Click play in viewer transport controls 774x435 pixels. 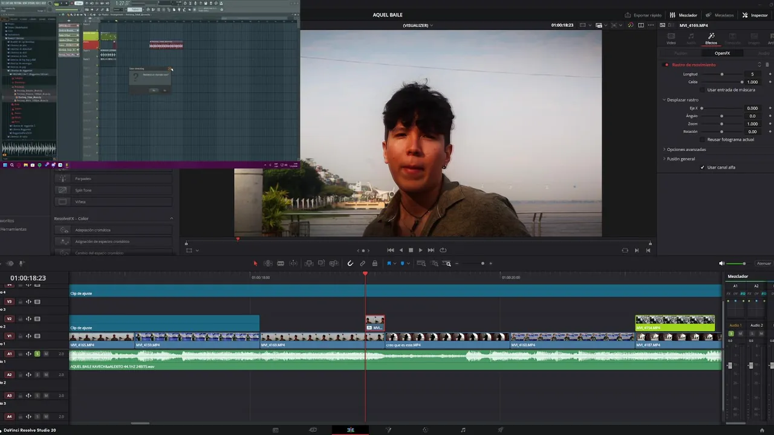(x=420, y=250)
